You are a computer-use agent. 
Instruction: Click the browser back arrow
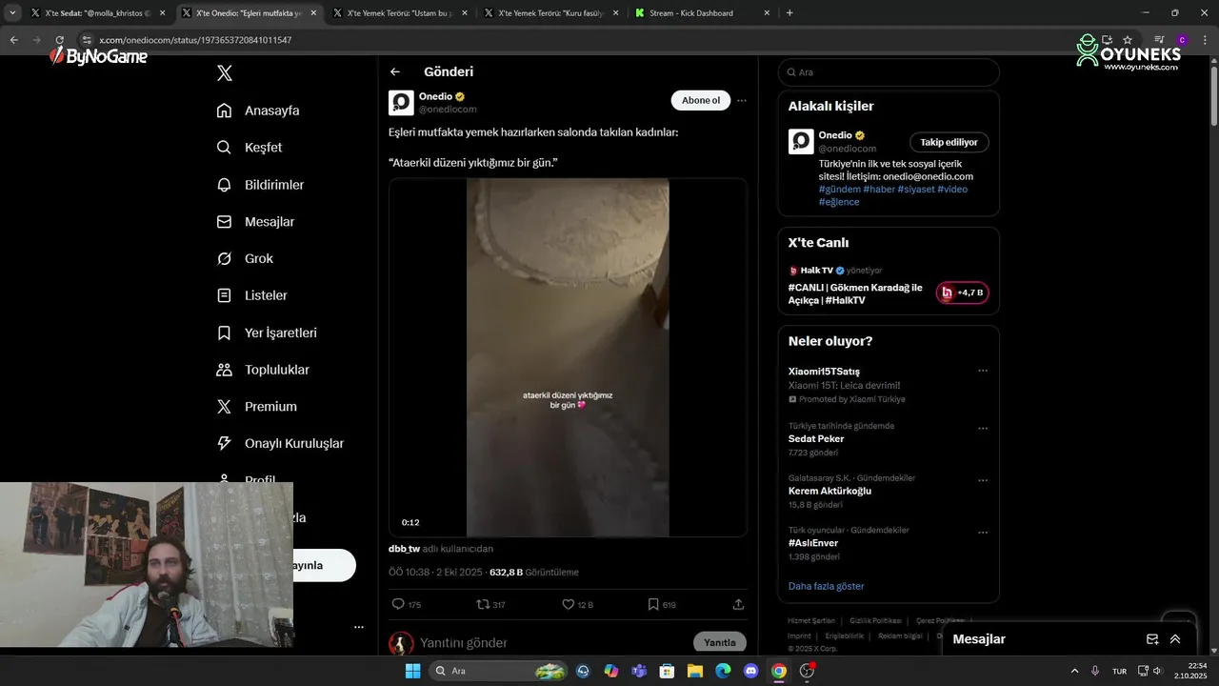pyautogui.click(x=13, y=40)
